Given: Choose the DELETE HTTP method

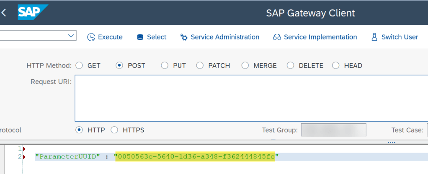Looking at the screenshot, I should pos(290,65).
